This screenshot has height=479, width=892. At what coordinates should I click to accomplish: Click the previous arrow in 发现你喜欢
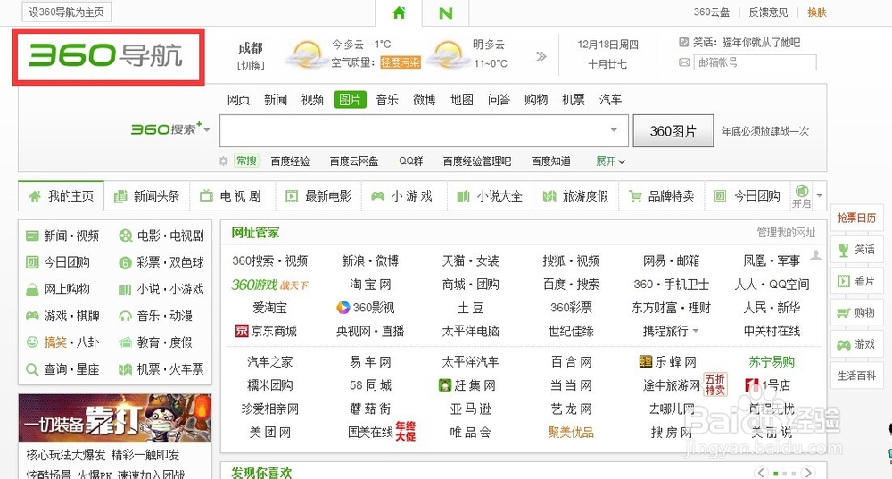click(761, 472)
